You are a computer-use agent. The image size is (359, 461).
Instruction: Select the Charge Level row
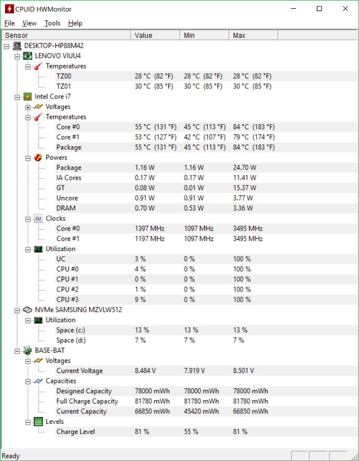76,432
